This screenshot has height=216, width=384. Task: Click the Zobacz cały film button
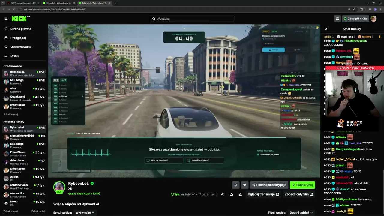pos(298,194)
